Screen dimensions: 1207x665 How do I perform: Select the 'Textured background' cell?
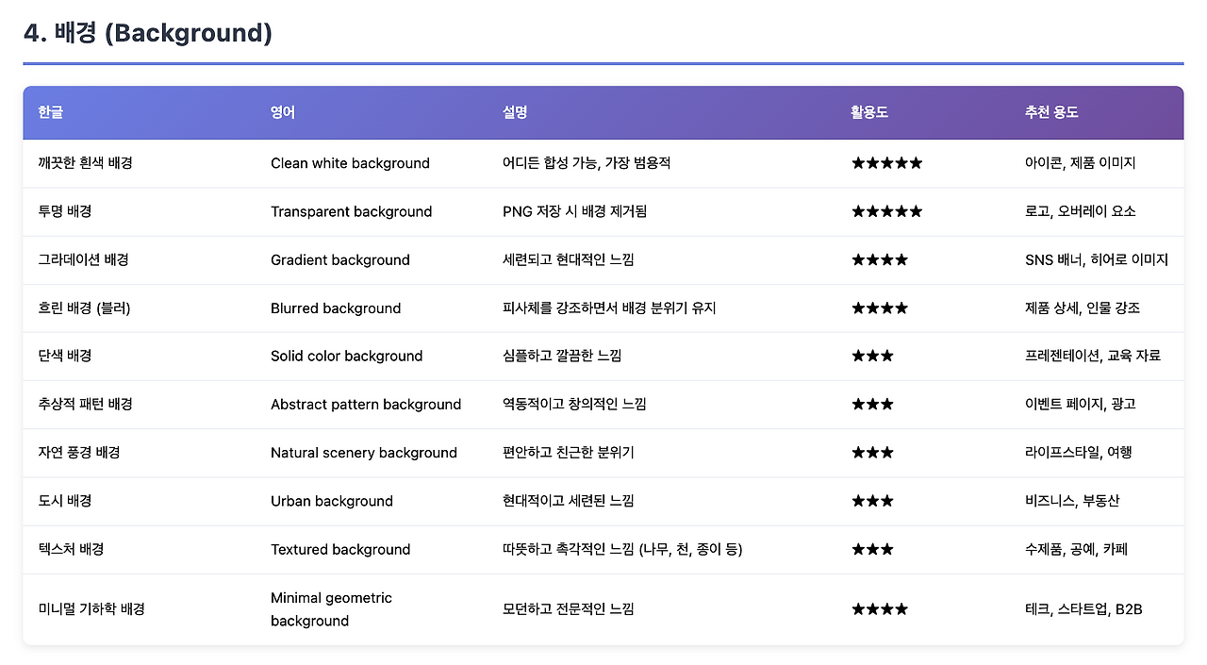[340, 549]
